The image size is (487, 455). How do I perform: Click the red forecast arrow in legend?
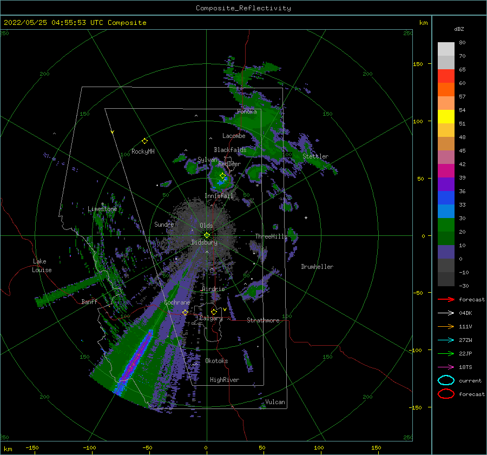(446, 299)
